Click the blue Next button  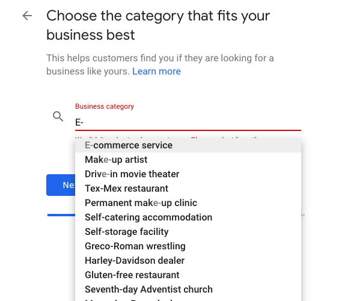tap(61, 185)
